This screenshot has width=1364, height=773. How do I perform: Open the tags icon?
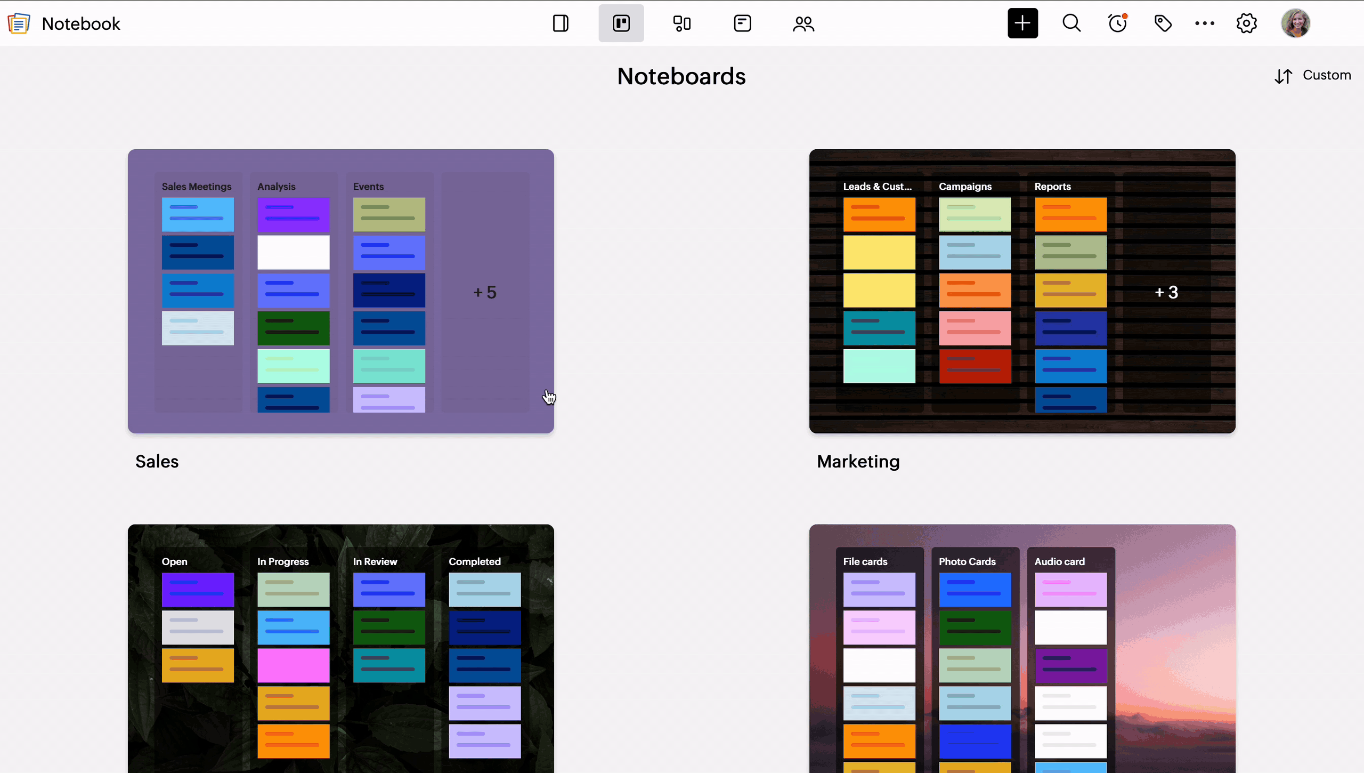click(1163, 23)
